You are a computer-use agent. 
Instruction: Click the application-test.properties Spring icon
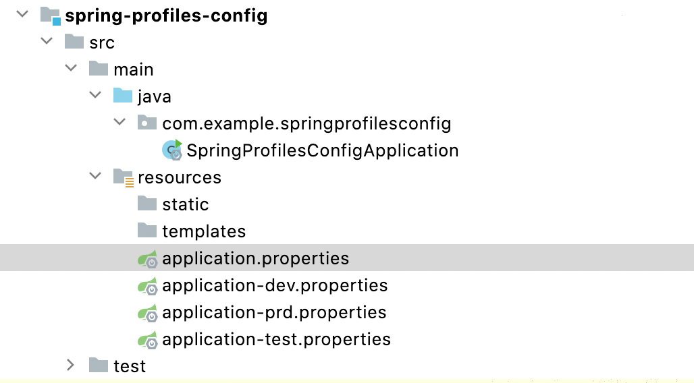coord(148,340)
